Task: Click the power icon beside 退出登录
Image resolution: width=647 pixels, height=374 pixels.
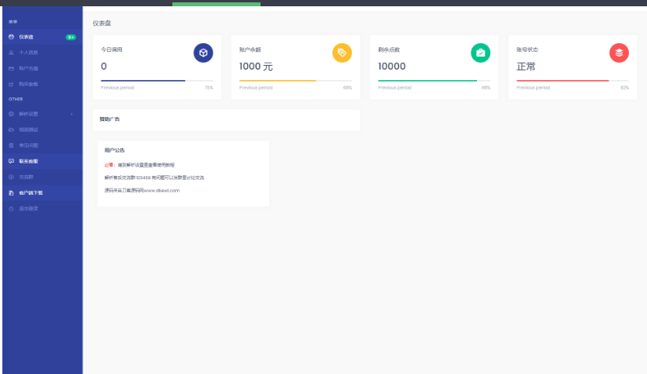Action: coord(11,208)
